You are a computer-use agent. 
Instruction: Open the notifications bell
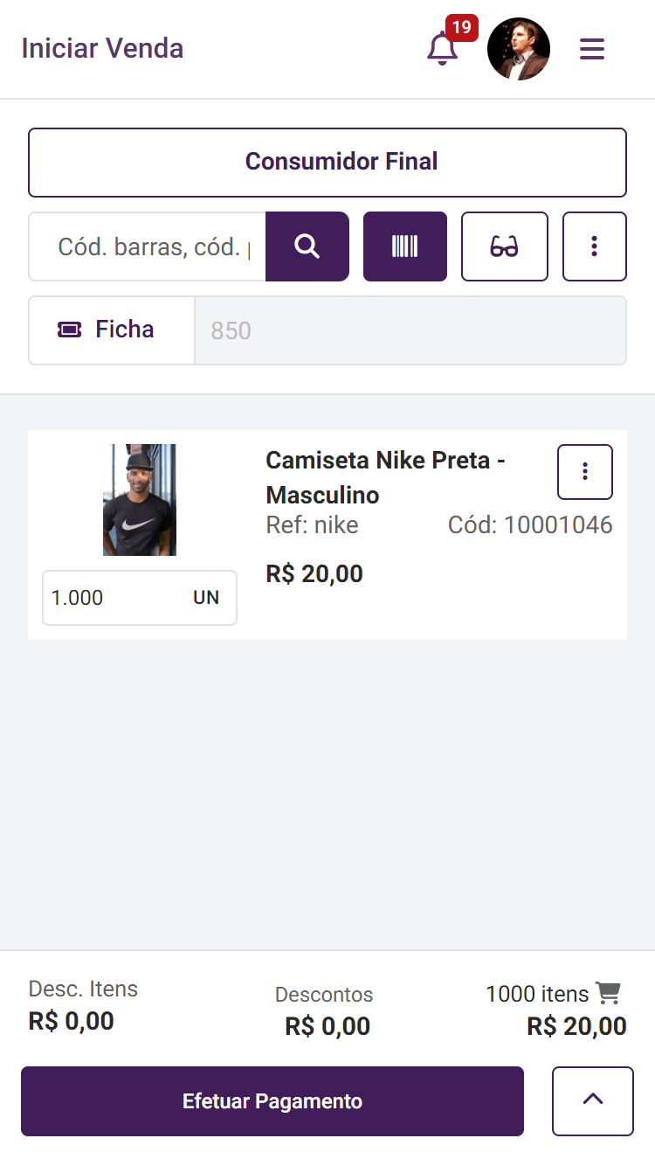point(443,49)
